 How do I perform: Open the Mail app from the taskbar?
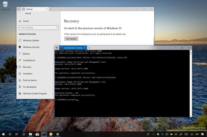pyautogui.click(x=37, y=134)
